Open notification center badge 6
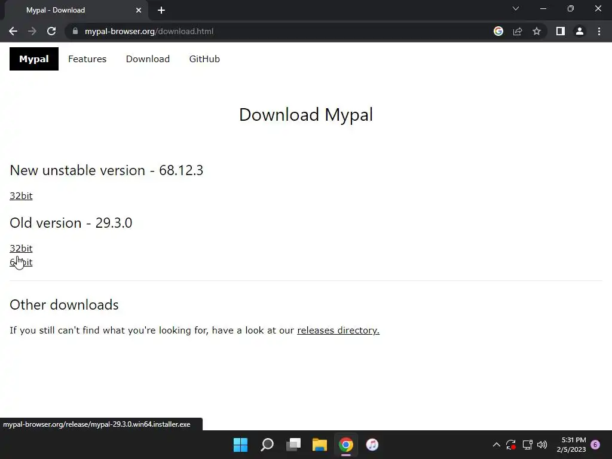Image resolution: width=612 pixels, height=459 pixels. point(595,445)
